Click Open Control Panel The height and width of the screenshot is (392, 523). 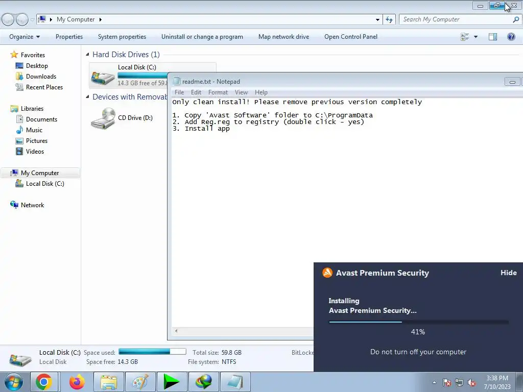351,37
